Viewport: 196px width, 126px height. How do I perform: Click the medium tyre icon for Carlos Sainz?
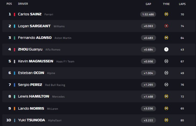click(166, 14)
